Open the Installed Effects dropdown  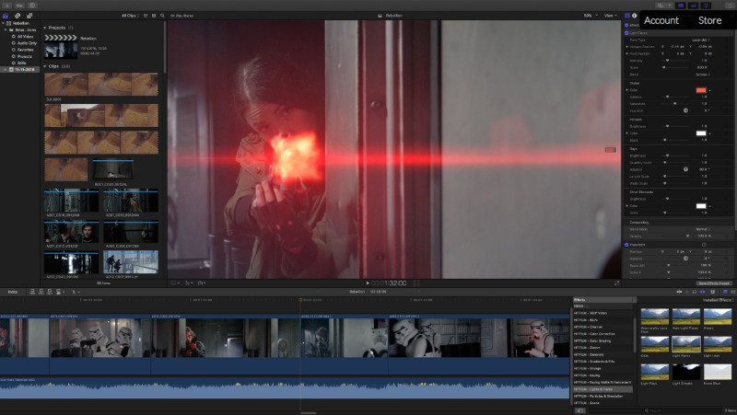[718, 300]
